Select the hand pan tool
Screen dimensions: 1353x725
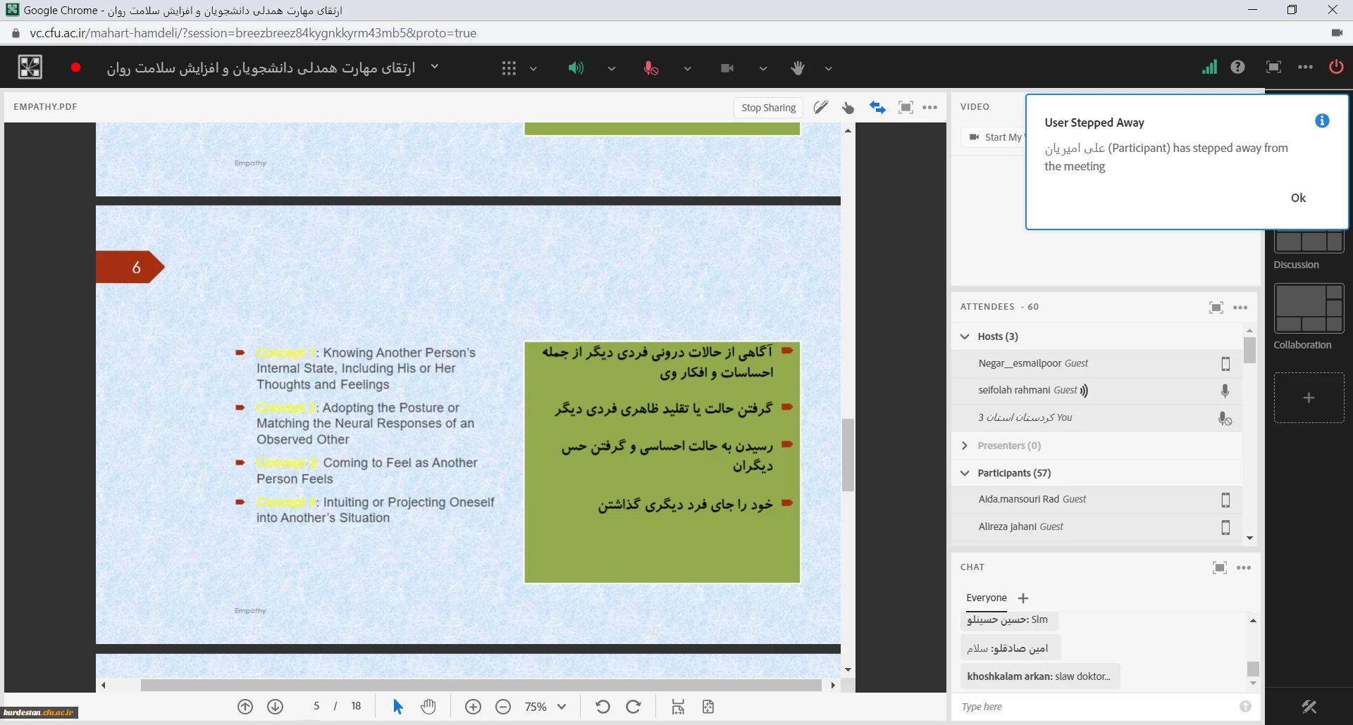(x=428, y=707)
